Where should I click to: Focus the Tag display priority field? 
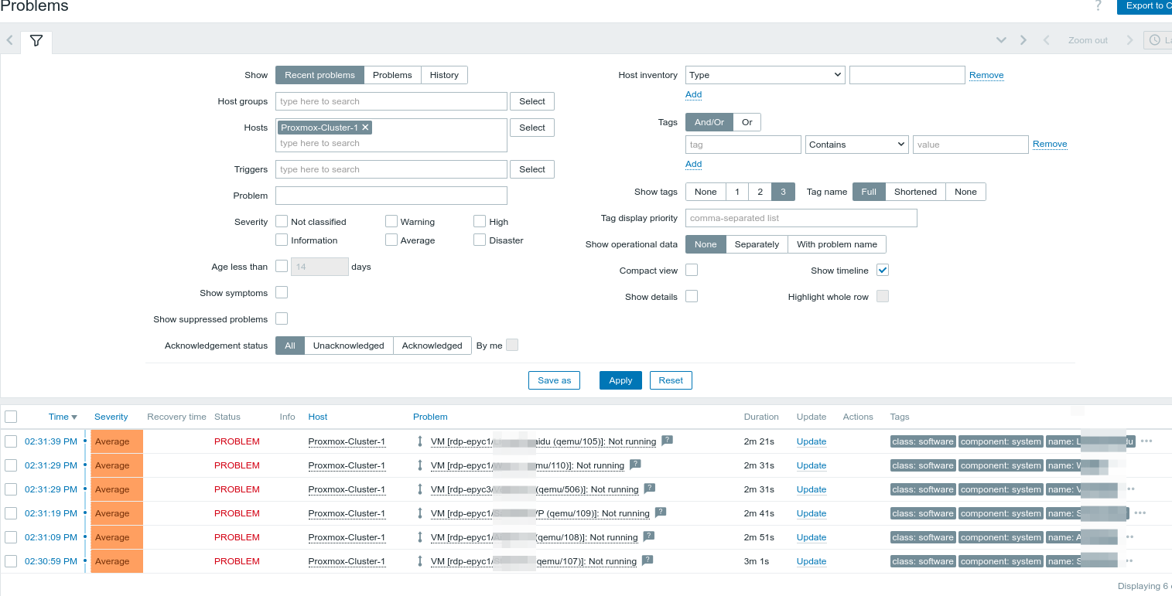[x=801, y=218]
